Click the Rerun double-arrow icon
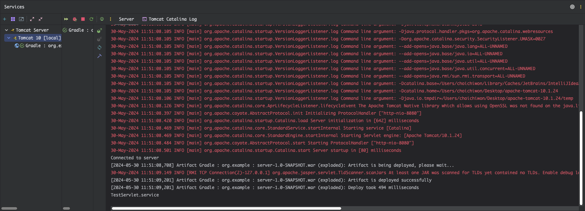Viewport: 585px width, 211px height. [x=66, y=19]
